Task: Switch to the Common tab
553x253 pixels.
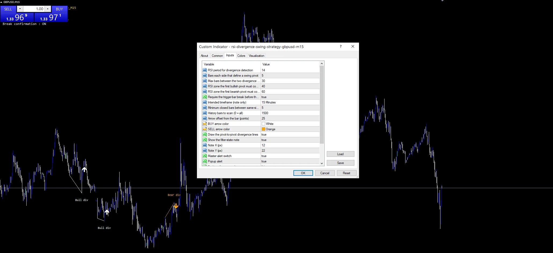Action: coord(217,56)
